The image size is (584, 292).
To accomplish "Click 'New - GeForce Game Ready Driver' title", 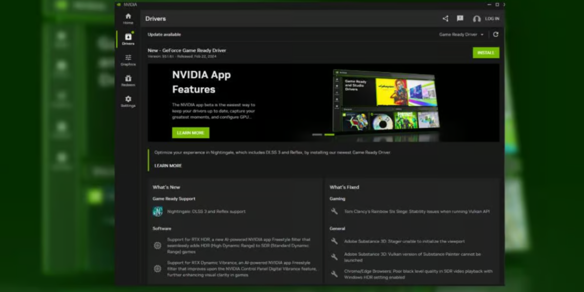I will tap(187, 50).
